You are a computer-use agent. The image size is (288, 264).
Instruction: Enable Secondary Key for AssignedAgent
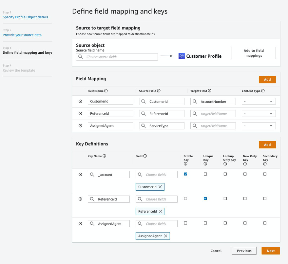pyautogui.click(x=265, y=223)
